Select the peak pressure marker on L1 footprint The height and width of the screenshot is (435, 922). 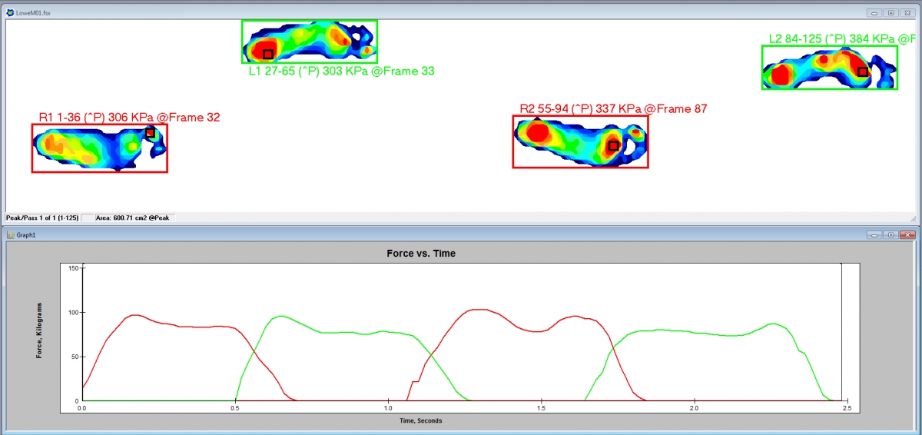pos(268,54)
